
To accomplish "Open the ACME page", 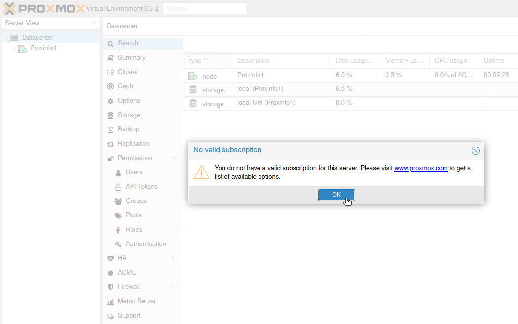I will click(127, 273).
